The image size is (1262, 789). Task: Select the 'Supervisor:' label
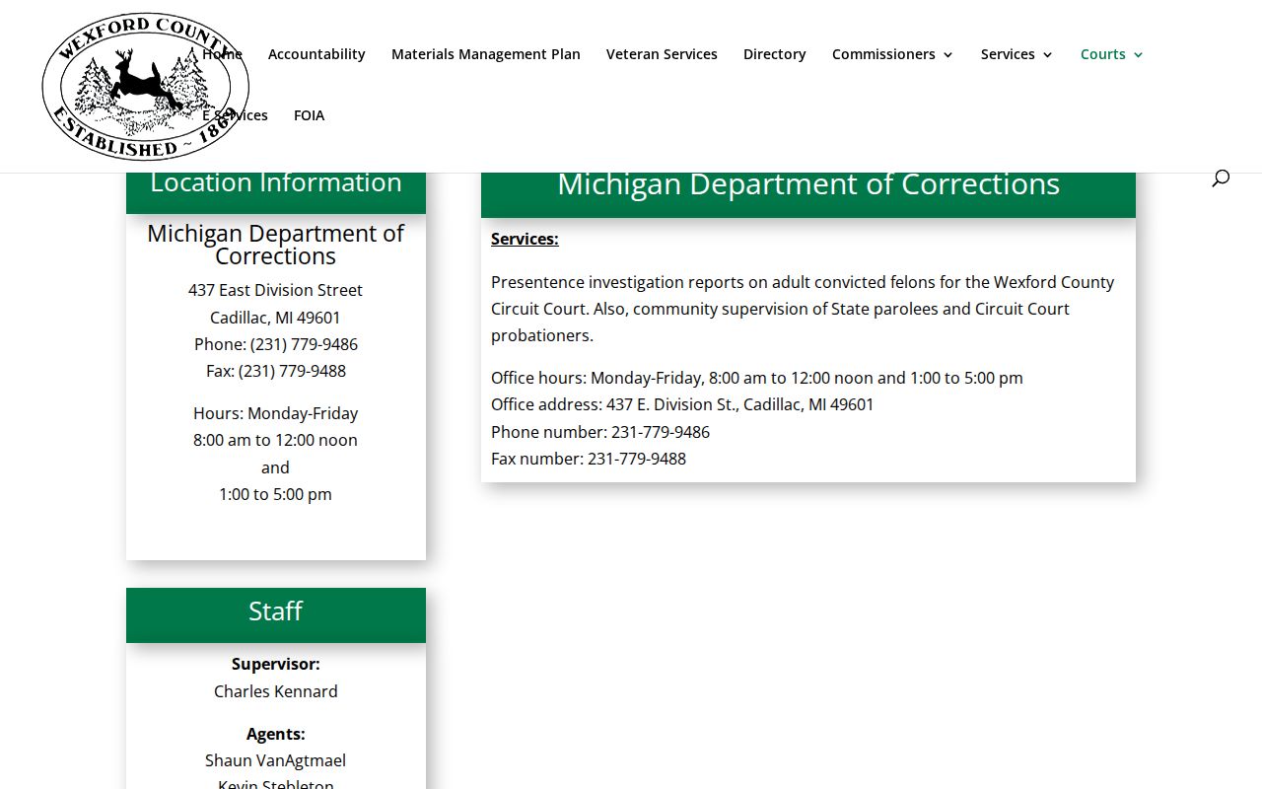[276, 664]
